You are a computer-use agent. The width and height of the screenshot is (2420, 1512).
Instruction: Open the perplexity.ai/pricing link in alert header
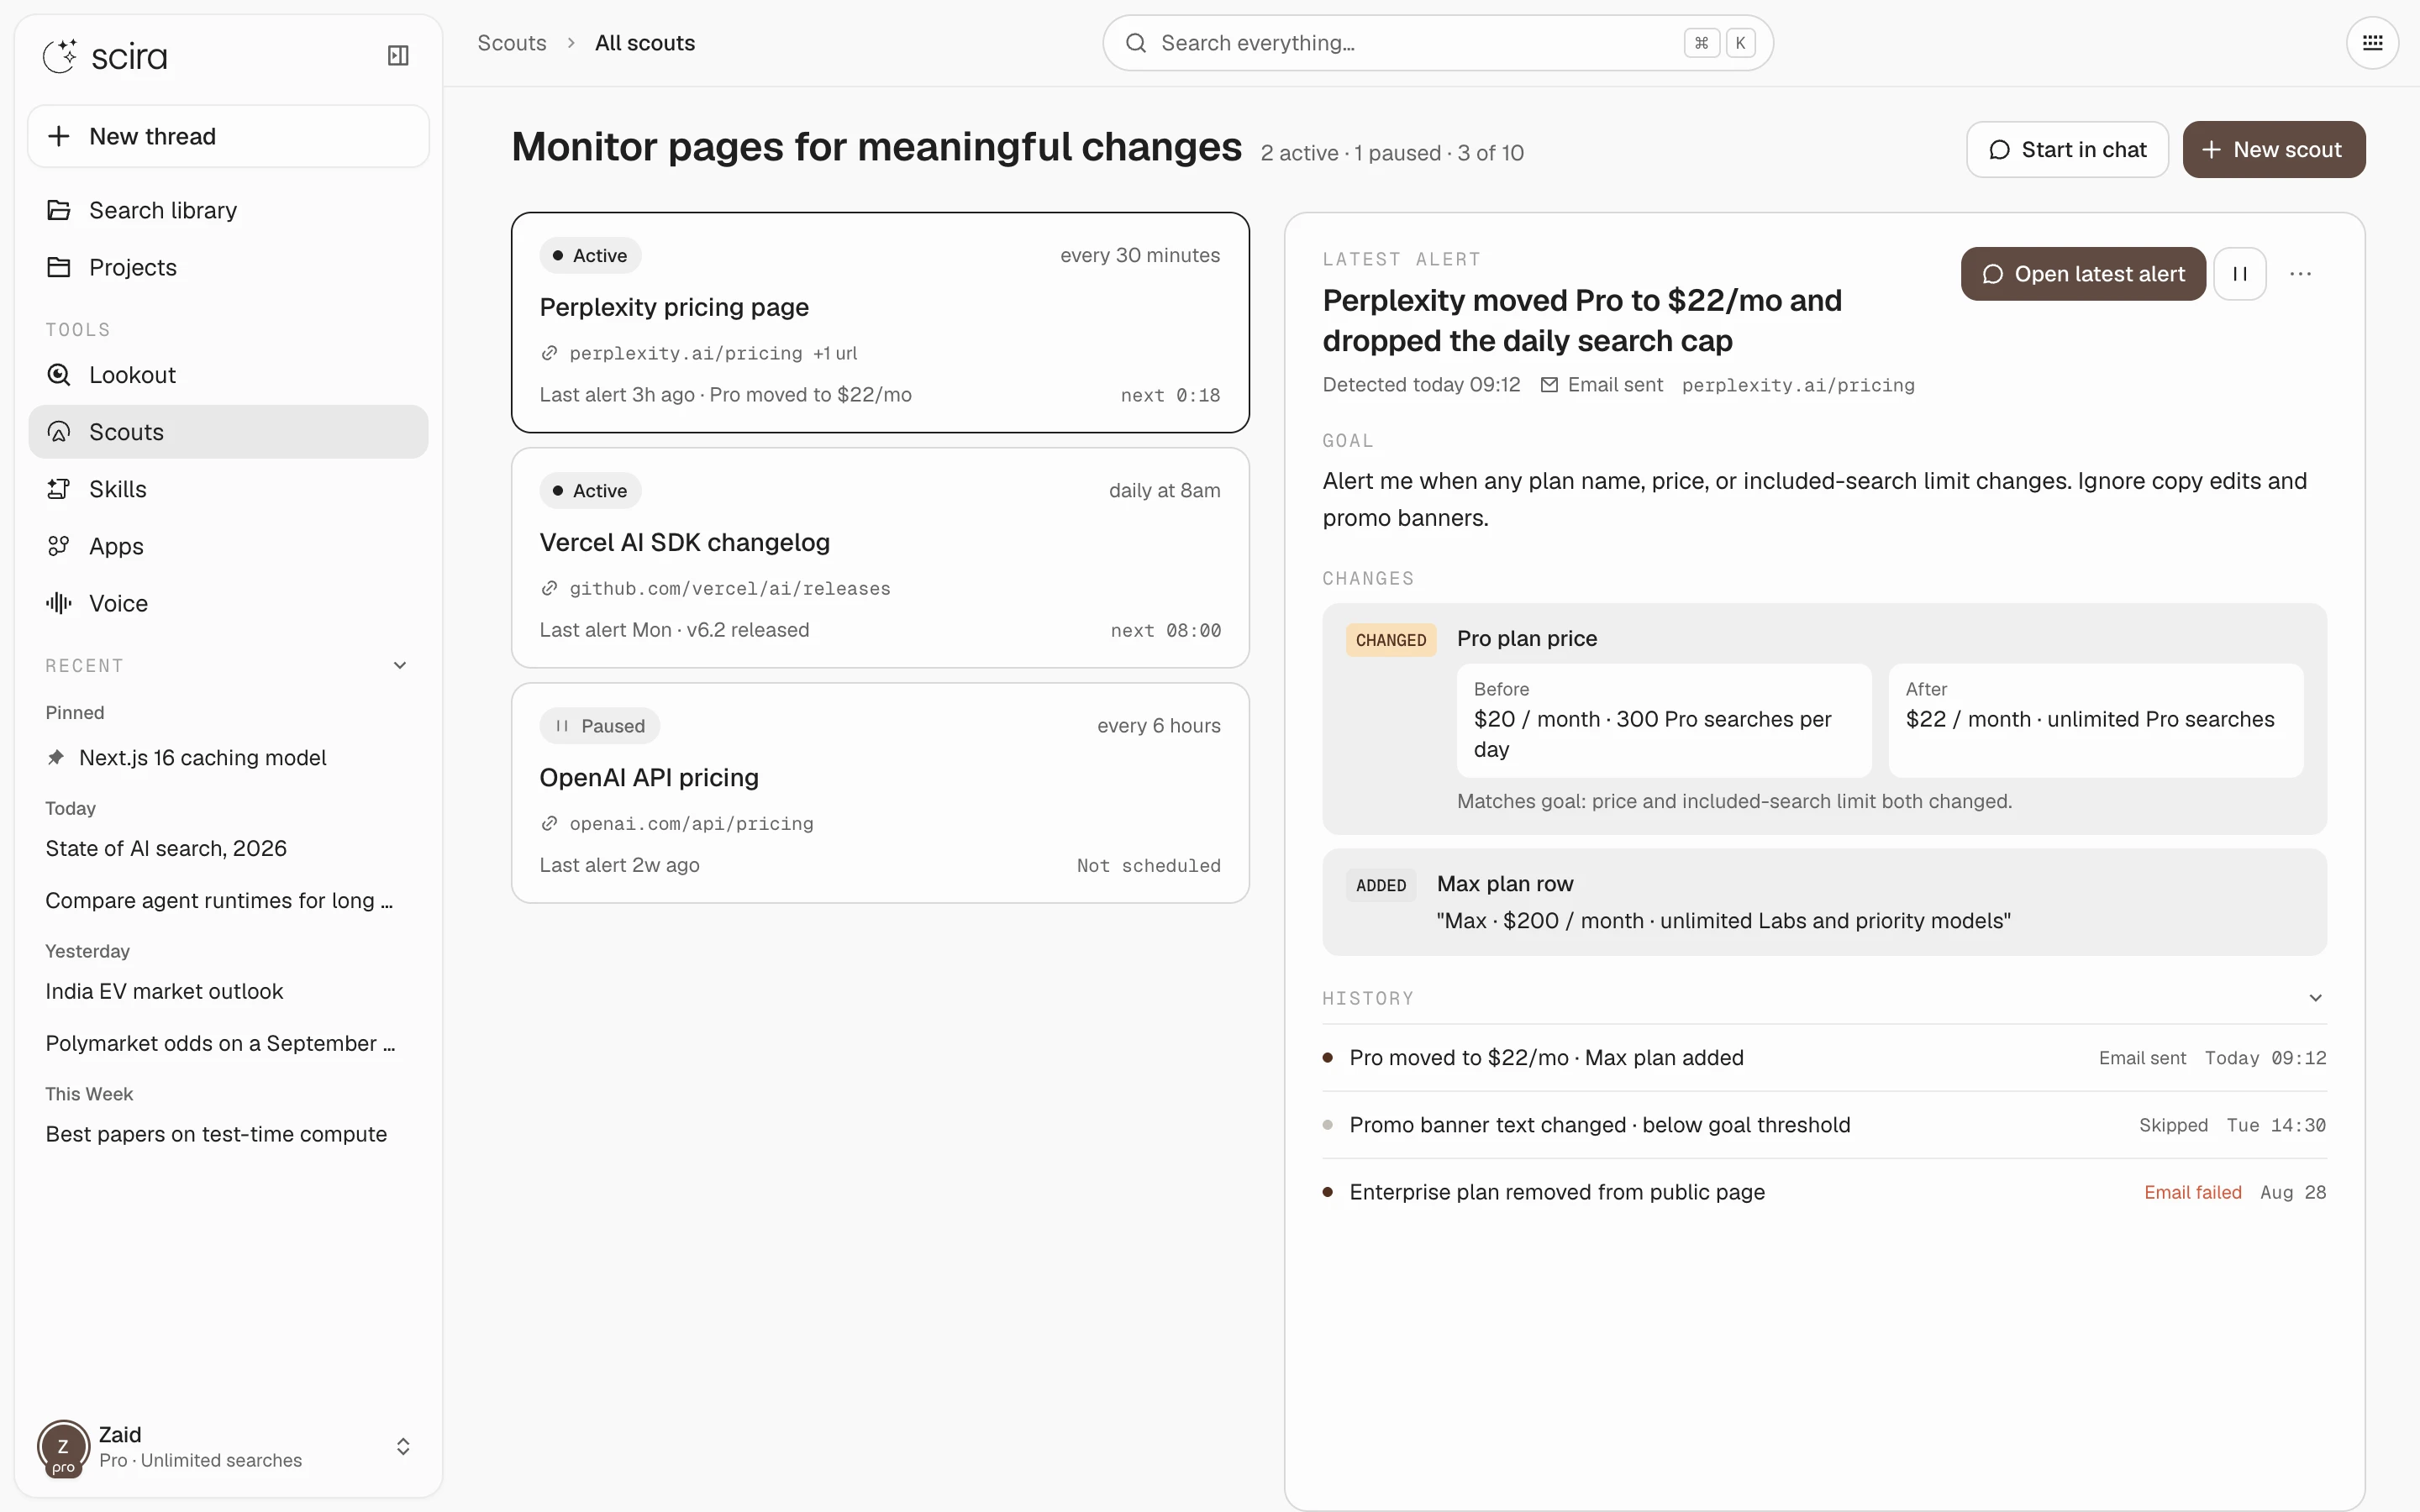(x=1798, y=385)
